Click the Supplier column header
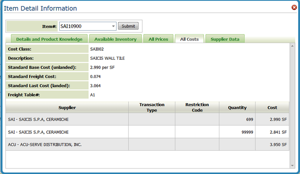The height and width of the screenshot is (174, 300). (67, 107)
